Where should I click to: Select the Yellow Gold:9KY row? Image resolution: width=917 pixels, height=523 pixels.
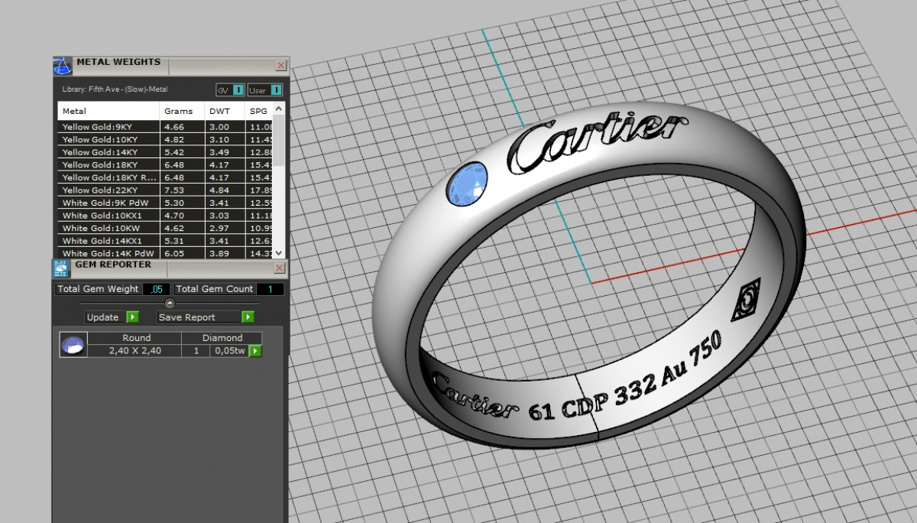point(166,127)
